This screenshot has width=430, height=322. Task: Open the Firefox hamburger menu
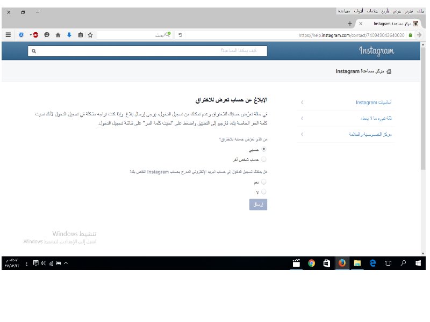point(8,35)
